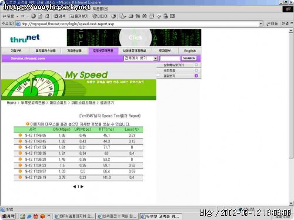Go to the next results page with ▶ arrow
The image size is (294, 220).
tap(82, 187)
